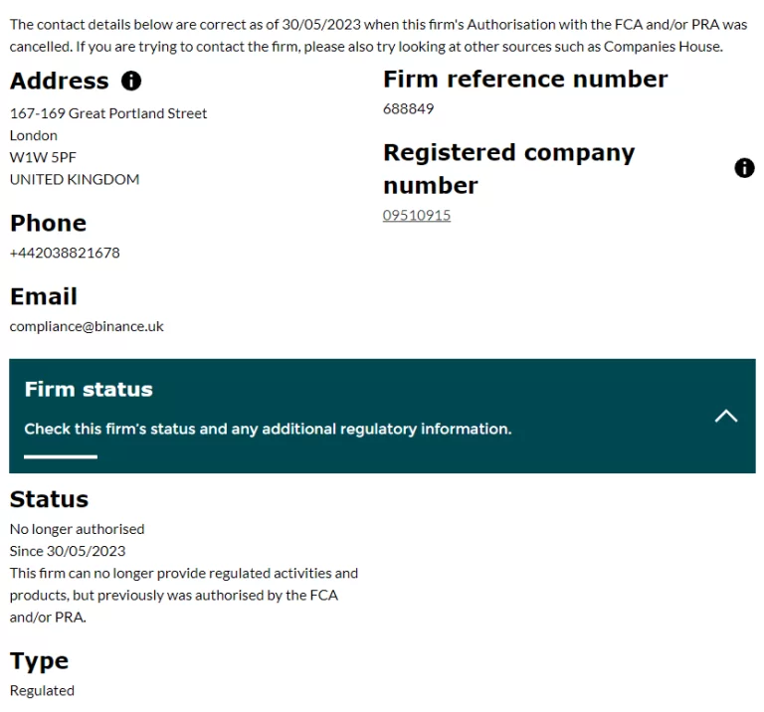Click the email compliance@binance.uk
Image resolution: width=764 pixels, height=712 pixels.
click(87, 326)
